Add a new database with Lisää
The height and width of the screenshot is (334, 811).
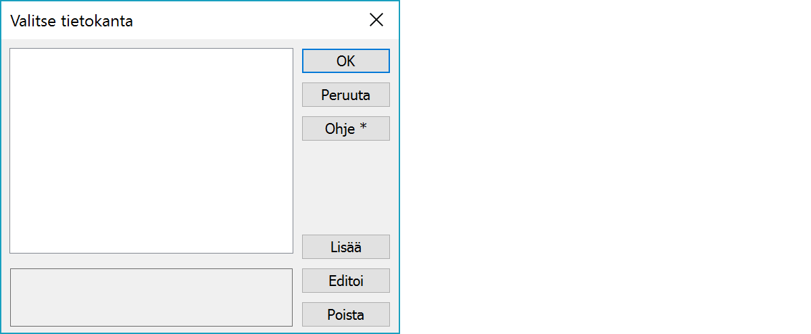(x=345, y=247)
